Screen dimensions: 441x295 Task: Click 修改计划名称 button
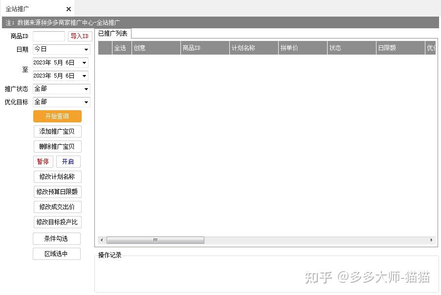click(x=57, y=177)
